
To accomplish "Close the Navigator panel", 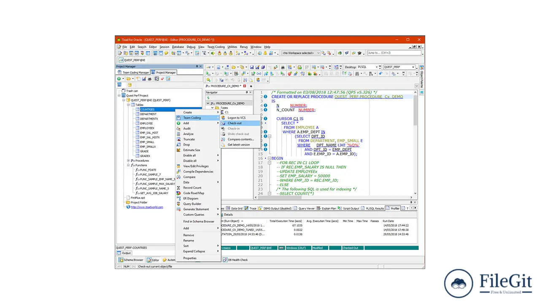I will click(x=251, y=92).
